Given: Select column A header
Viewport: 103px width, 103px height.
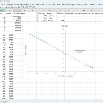Looking at the screenshot, I should [2, 11].
